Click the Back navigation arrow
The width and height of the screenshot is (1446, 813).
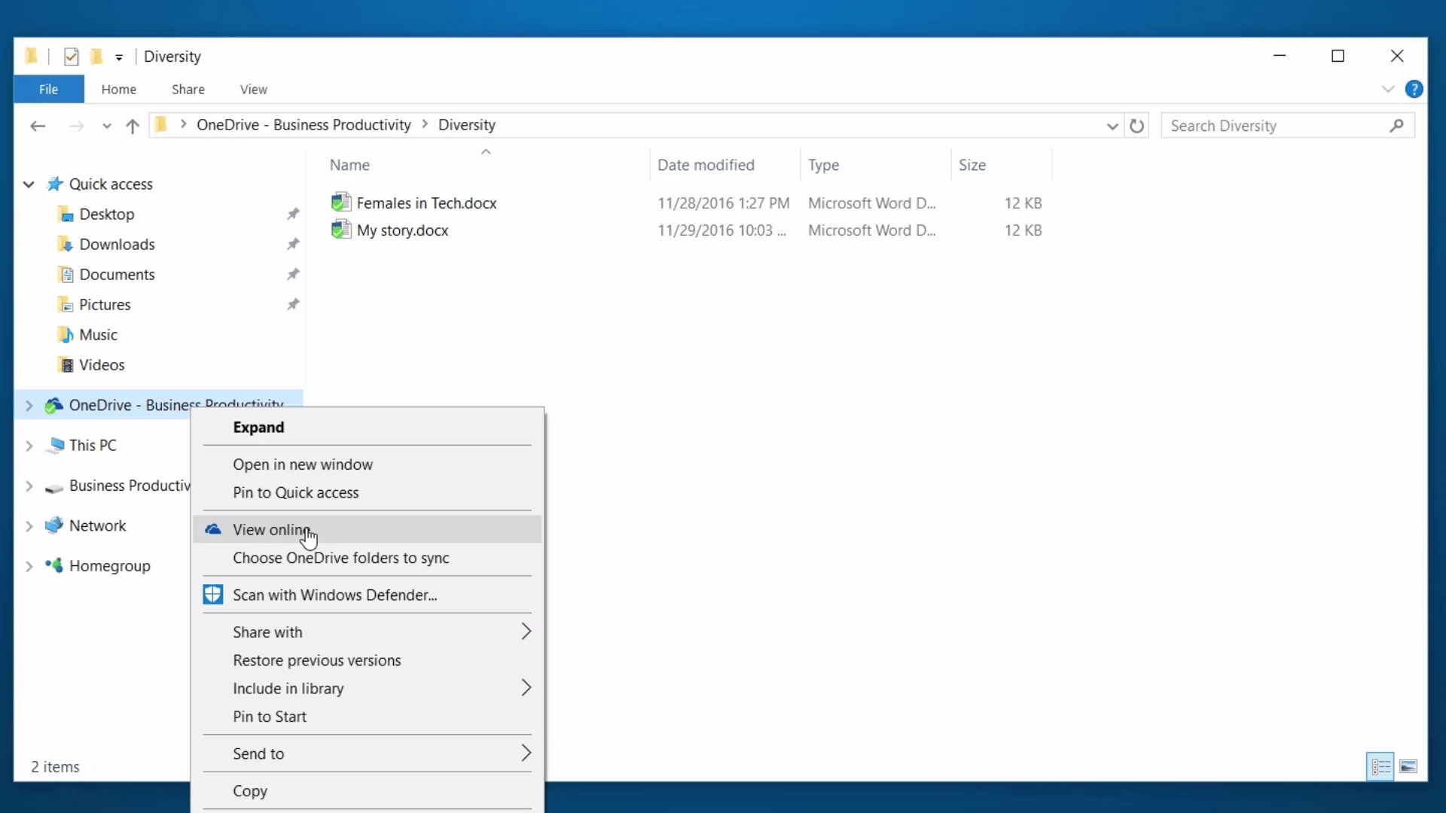click(x=38, y=126)
